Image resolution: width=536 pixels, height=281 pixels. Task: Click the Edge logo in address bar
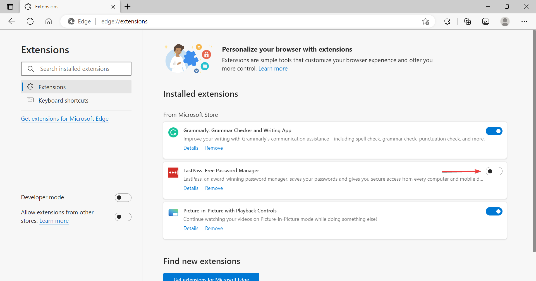tap(71, 21)
